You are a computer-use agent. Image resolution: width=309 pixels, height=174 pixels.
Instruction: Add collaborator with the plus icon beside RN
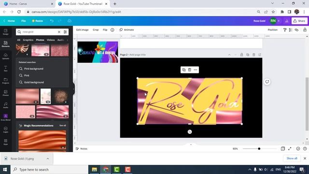pyautogui.click(x=279, y=21)
